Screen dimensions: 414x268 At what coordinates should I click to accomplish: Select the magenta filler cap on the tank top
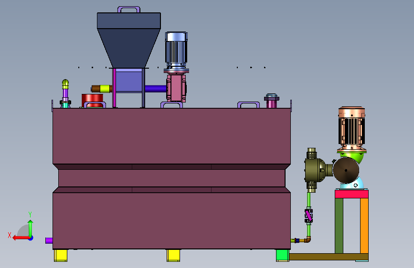click(x=272, y=101)
